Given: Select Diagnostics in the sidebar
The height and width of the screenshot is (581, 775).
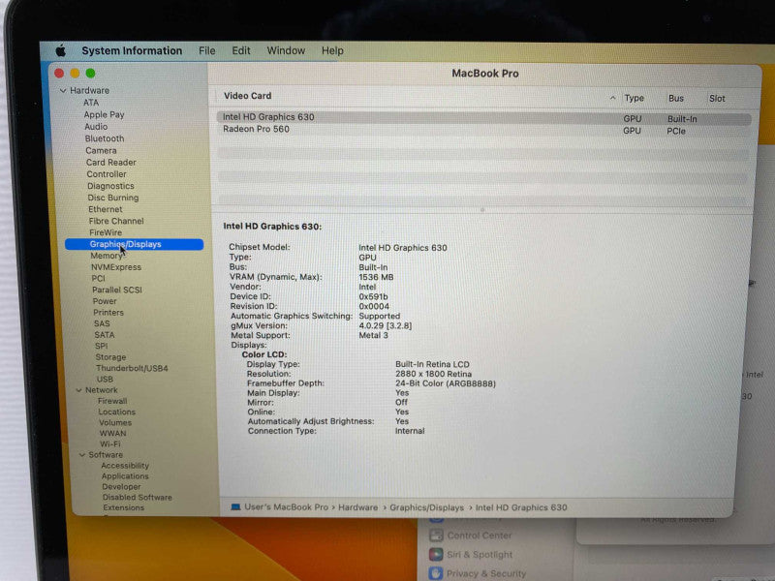Looking at the screenshot, I should pyautogui.click(x=110, y=186).
